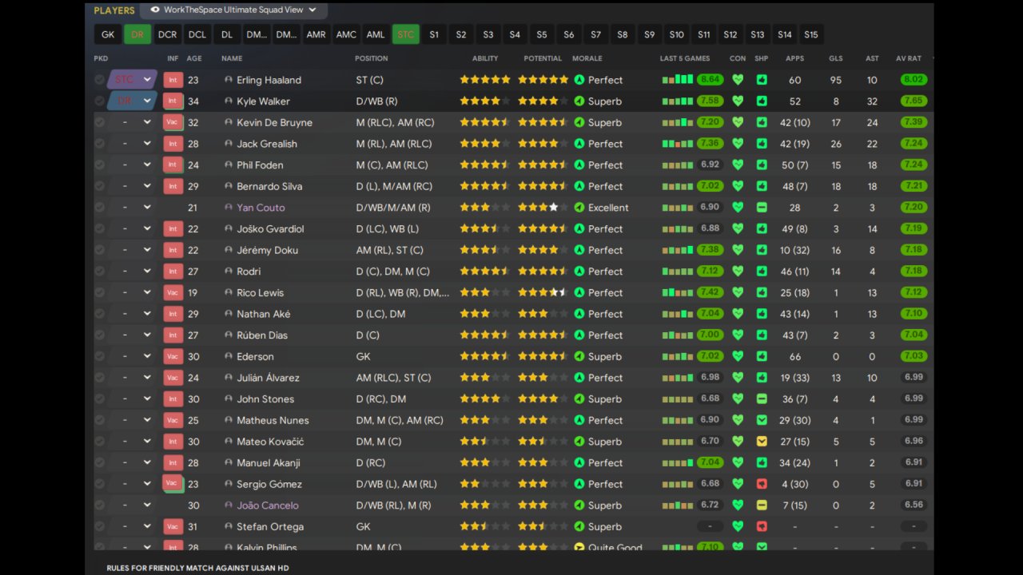This screenshot has height=575, width=1023.
Task: Sort by the ABILITY column header
Action: 485,58
